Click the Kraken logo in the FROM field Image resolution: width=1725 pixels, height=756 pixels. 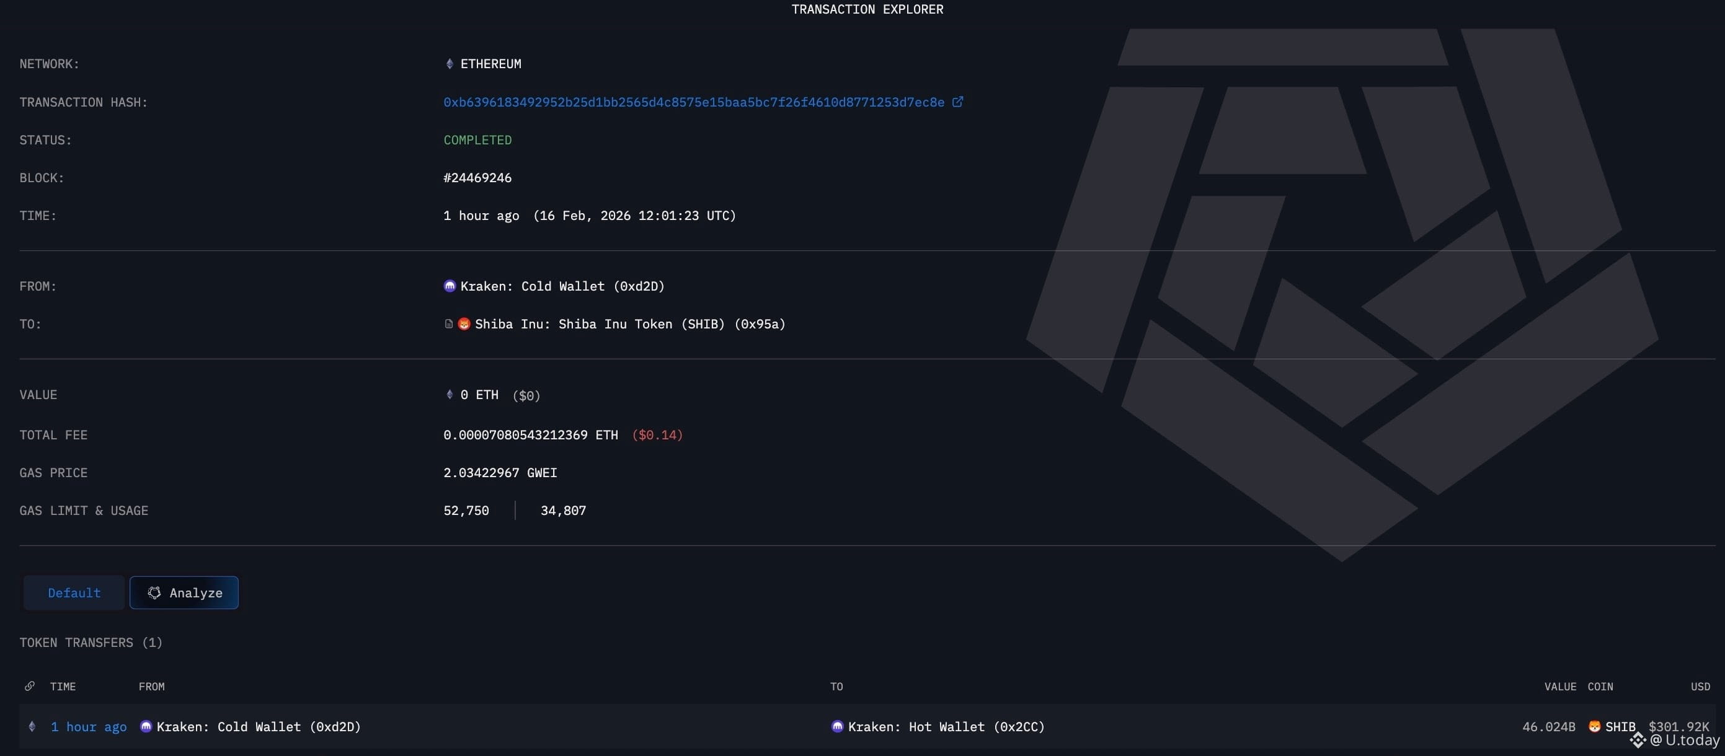pos(450,286)
